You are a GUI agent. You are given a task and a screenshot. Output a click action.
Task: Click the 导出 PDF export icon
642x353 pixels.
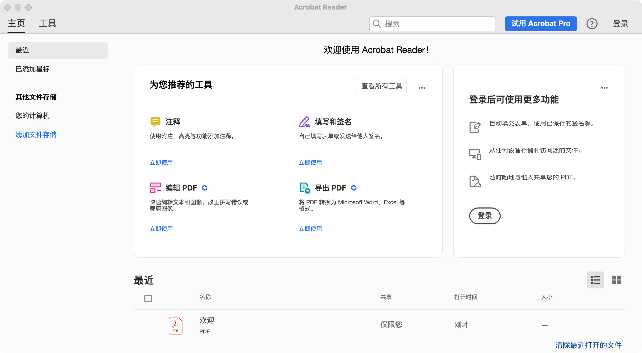305,188
